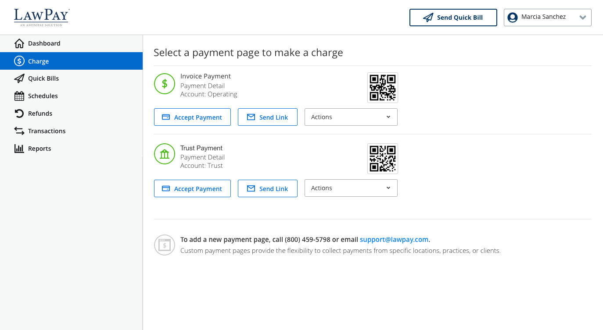The height and width of the screenshot is (330, 603).
Task: Click the Refunds arrow icon
Action: click(19, 113)
